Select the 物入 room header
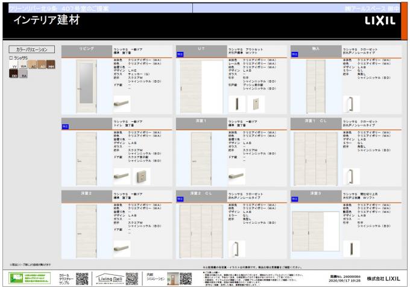410x287 pixels. point(316,51)
